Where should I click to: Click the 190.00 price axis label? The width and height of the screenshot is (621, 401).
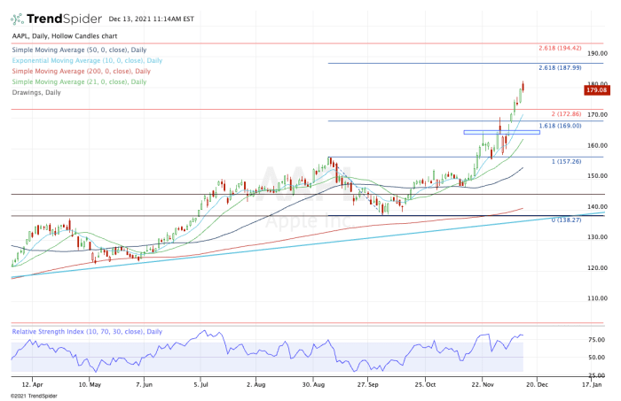597,53
